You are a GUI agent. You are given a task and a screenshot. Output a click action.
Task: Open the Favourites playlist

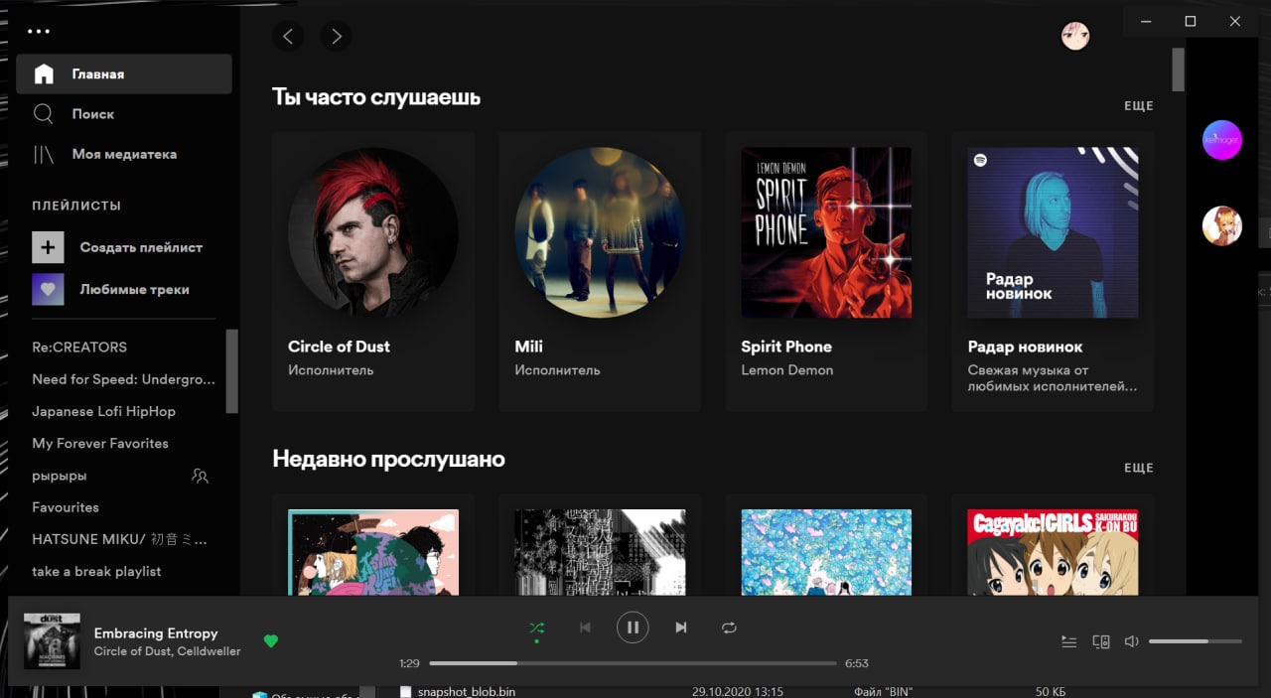tap(66, 507)
